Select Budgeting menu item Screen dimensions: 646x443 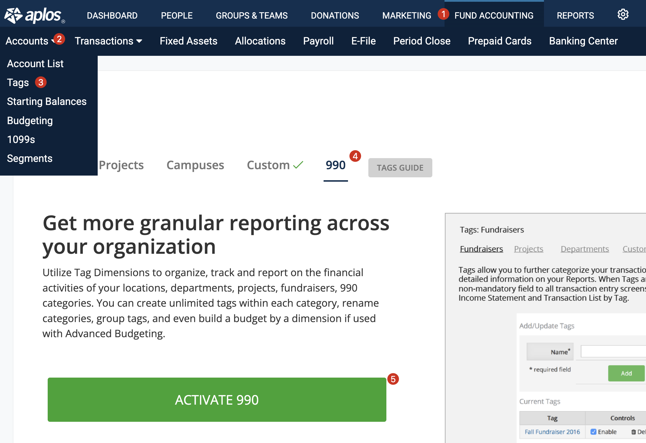coord(30,121)
